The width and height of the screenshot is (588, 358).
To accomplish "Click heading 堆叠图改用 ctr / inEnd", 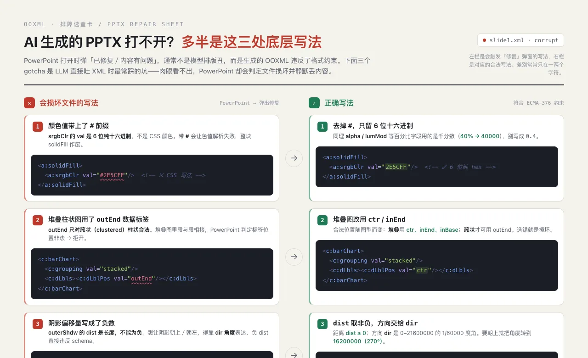I will tap(369, 219).
